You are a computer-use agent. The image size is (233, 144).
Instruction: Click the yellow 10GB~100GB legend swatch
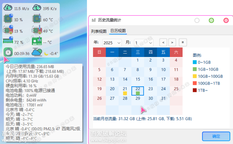(x=195, y=76)
